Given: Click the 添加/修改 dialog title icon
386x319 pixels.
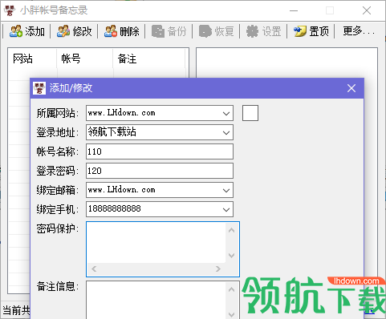Looking at the screenshot, I should coord(39,88).
